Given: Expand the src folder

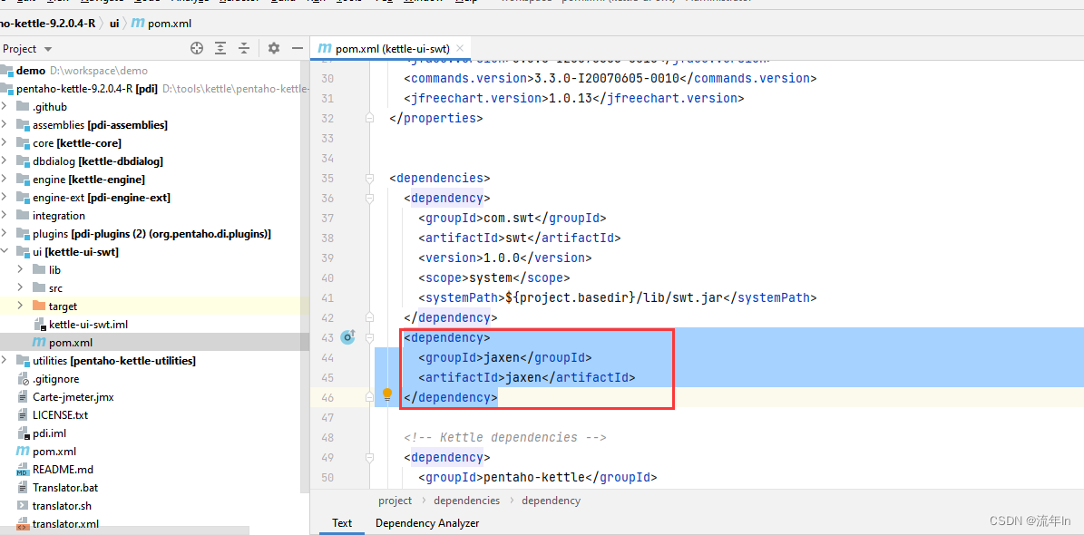Looking at the screenshot, I should point(20,287).
